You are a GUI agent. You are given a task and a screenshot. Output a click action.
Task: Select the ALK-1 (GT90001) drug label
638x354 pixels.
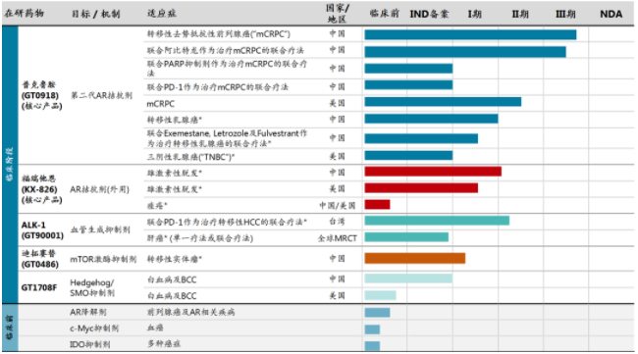click(43, 230)
